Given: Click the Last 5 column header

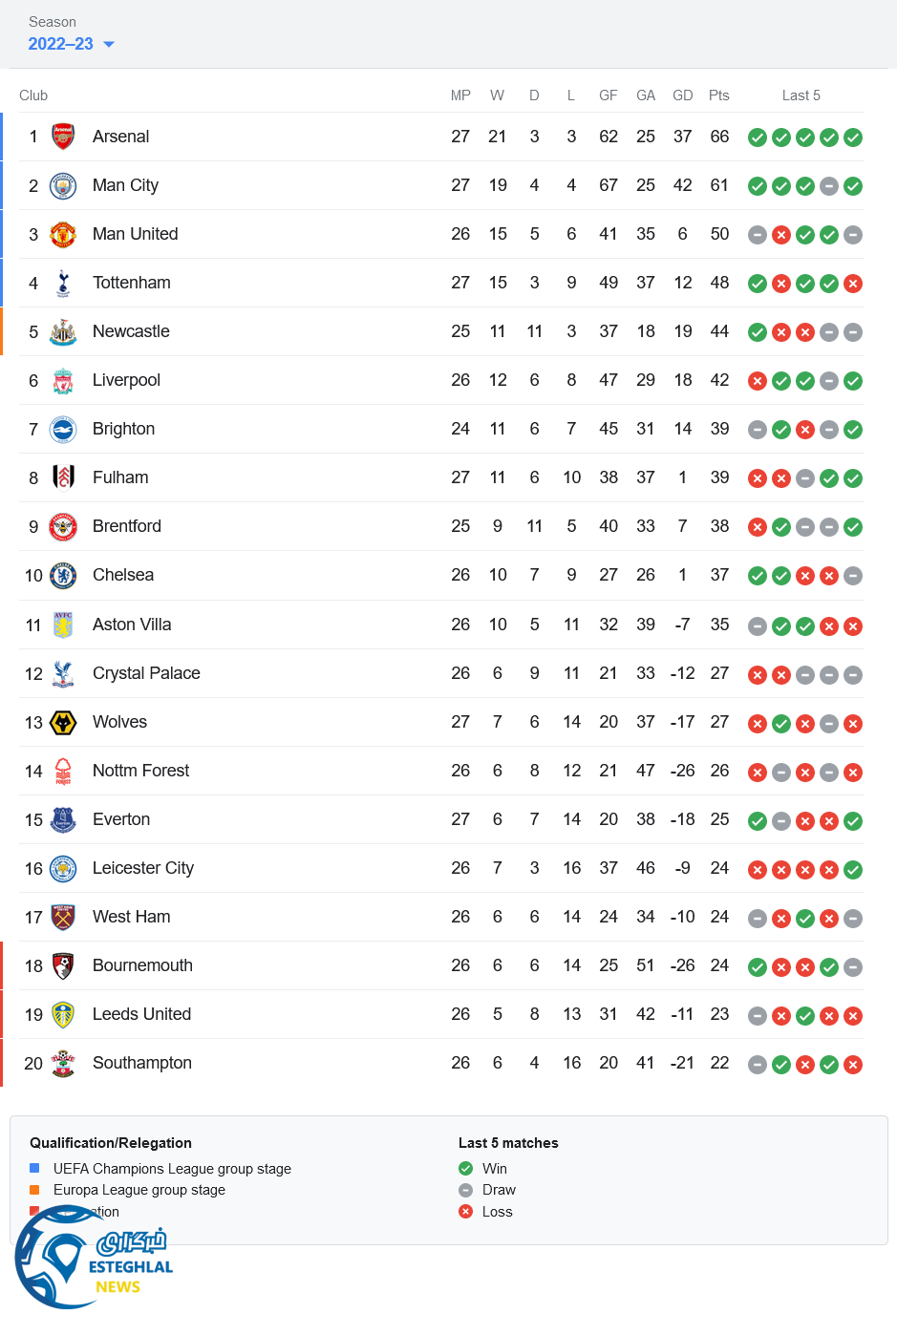Looking at the screenshot, I should coord(801,95).
